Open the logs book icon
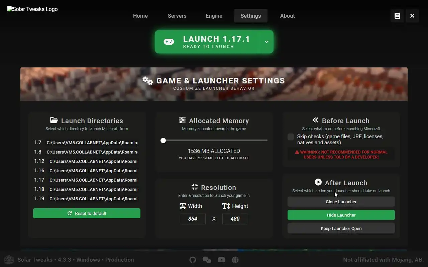The width and height of the screenshot is (428, 267). click(397, 16)
